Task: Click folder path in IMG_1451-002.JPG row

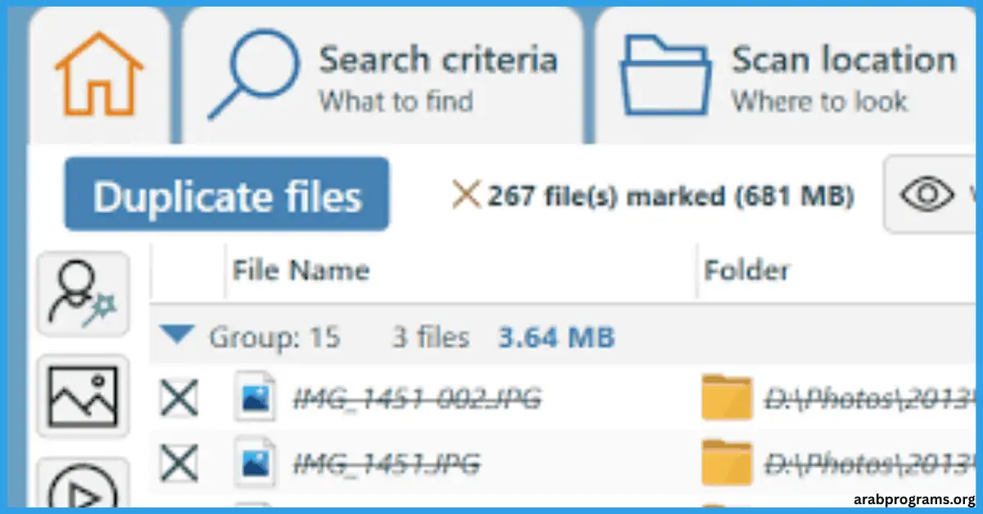Action: (x=872, y=399)
